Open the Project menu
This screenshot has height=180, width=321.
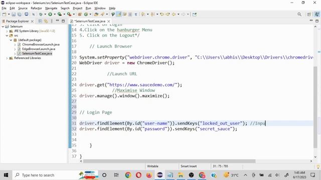click(x=77, y=8)
